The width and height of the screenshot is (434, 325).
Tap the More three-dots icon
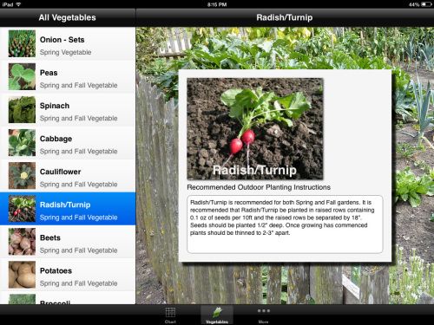pos(264,311)
